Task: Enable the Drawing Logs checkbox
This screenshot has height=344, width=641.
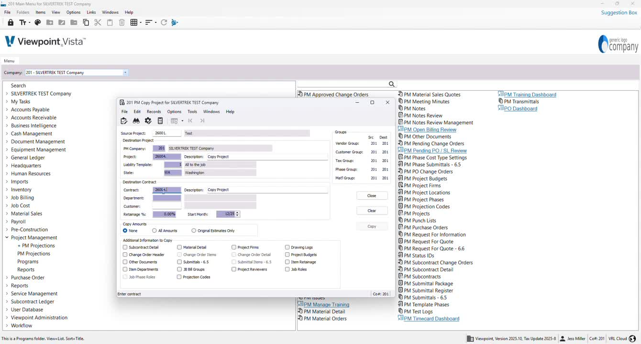Action: (287, 247)
